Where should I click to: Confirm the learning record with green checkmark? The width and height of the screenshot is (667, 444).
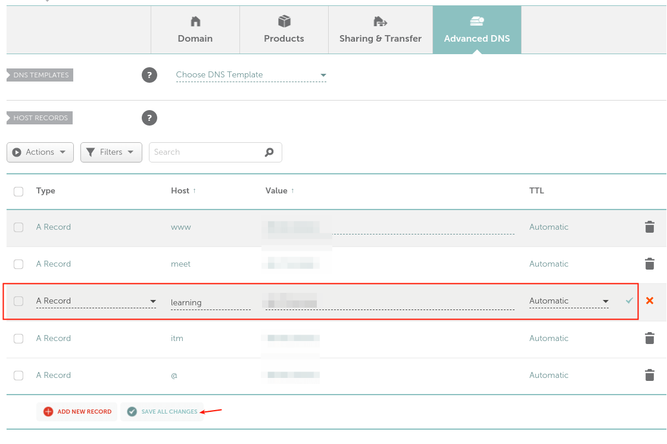click(629, 301)
